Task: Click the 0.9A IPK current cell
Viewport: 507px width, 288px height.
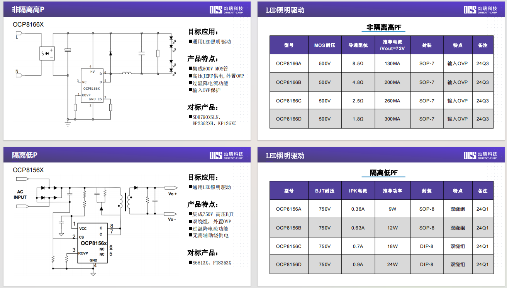Action: [x=358, y=265]
